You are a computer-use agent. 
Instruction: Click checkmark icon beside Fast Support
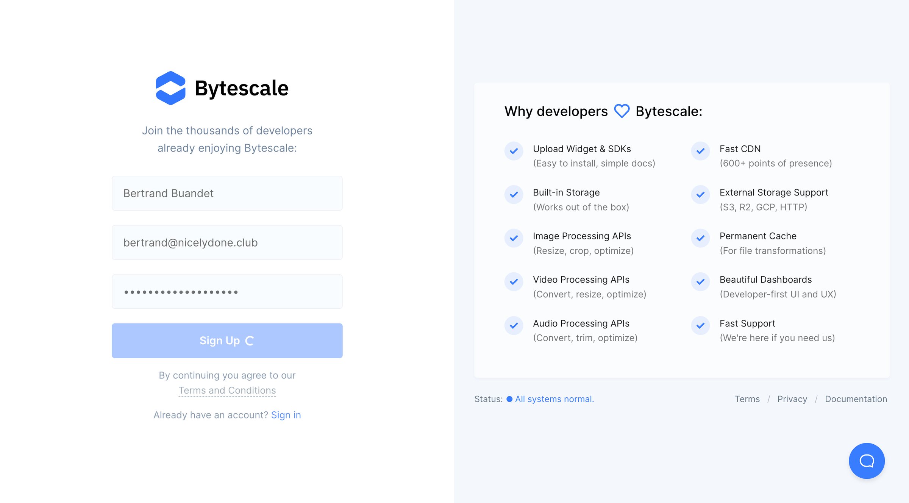(700, 325)
